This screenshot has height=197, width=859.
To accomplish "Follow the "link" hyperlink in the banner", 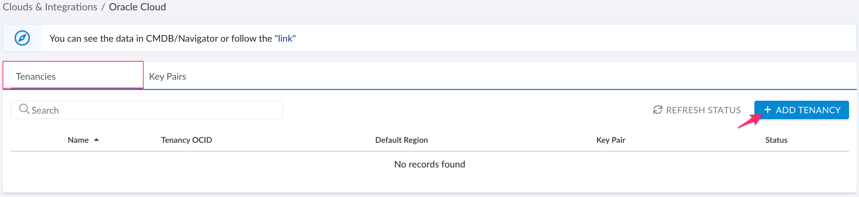I will point(285,38).
